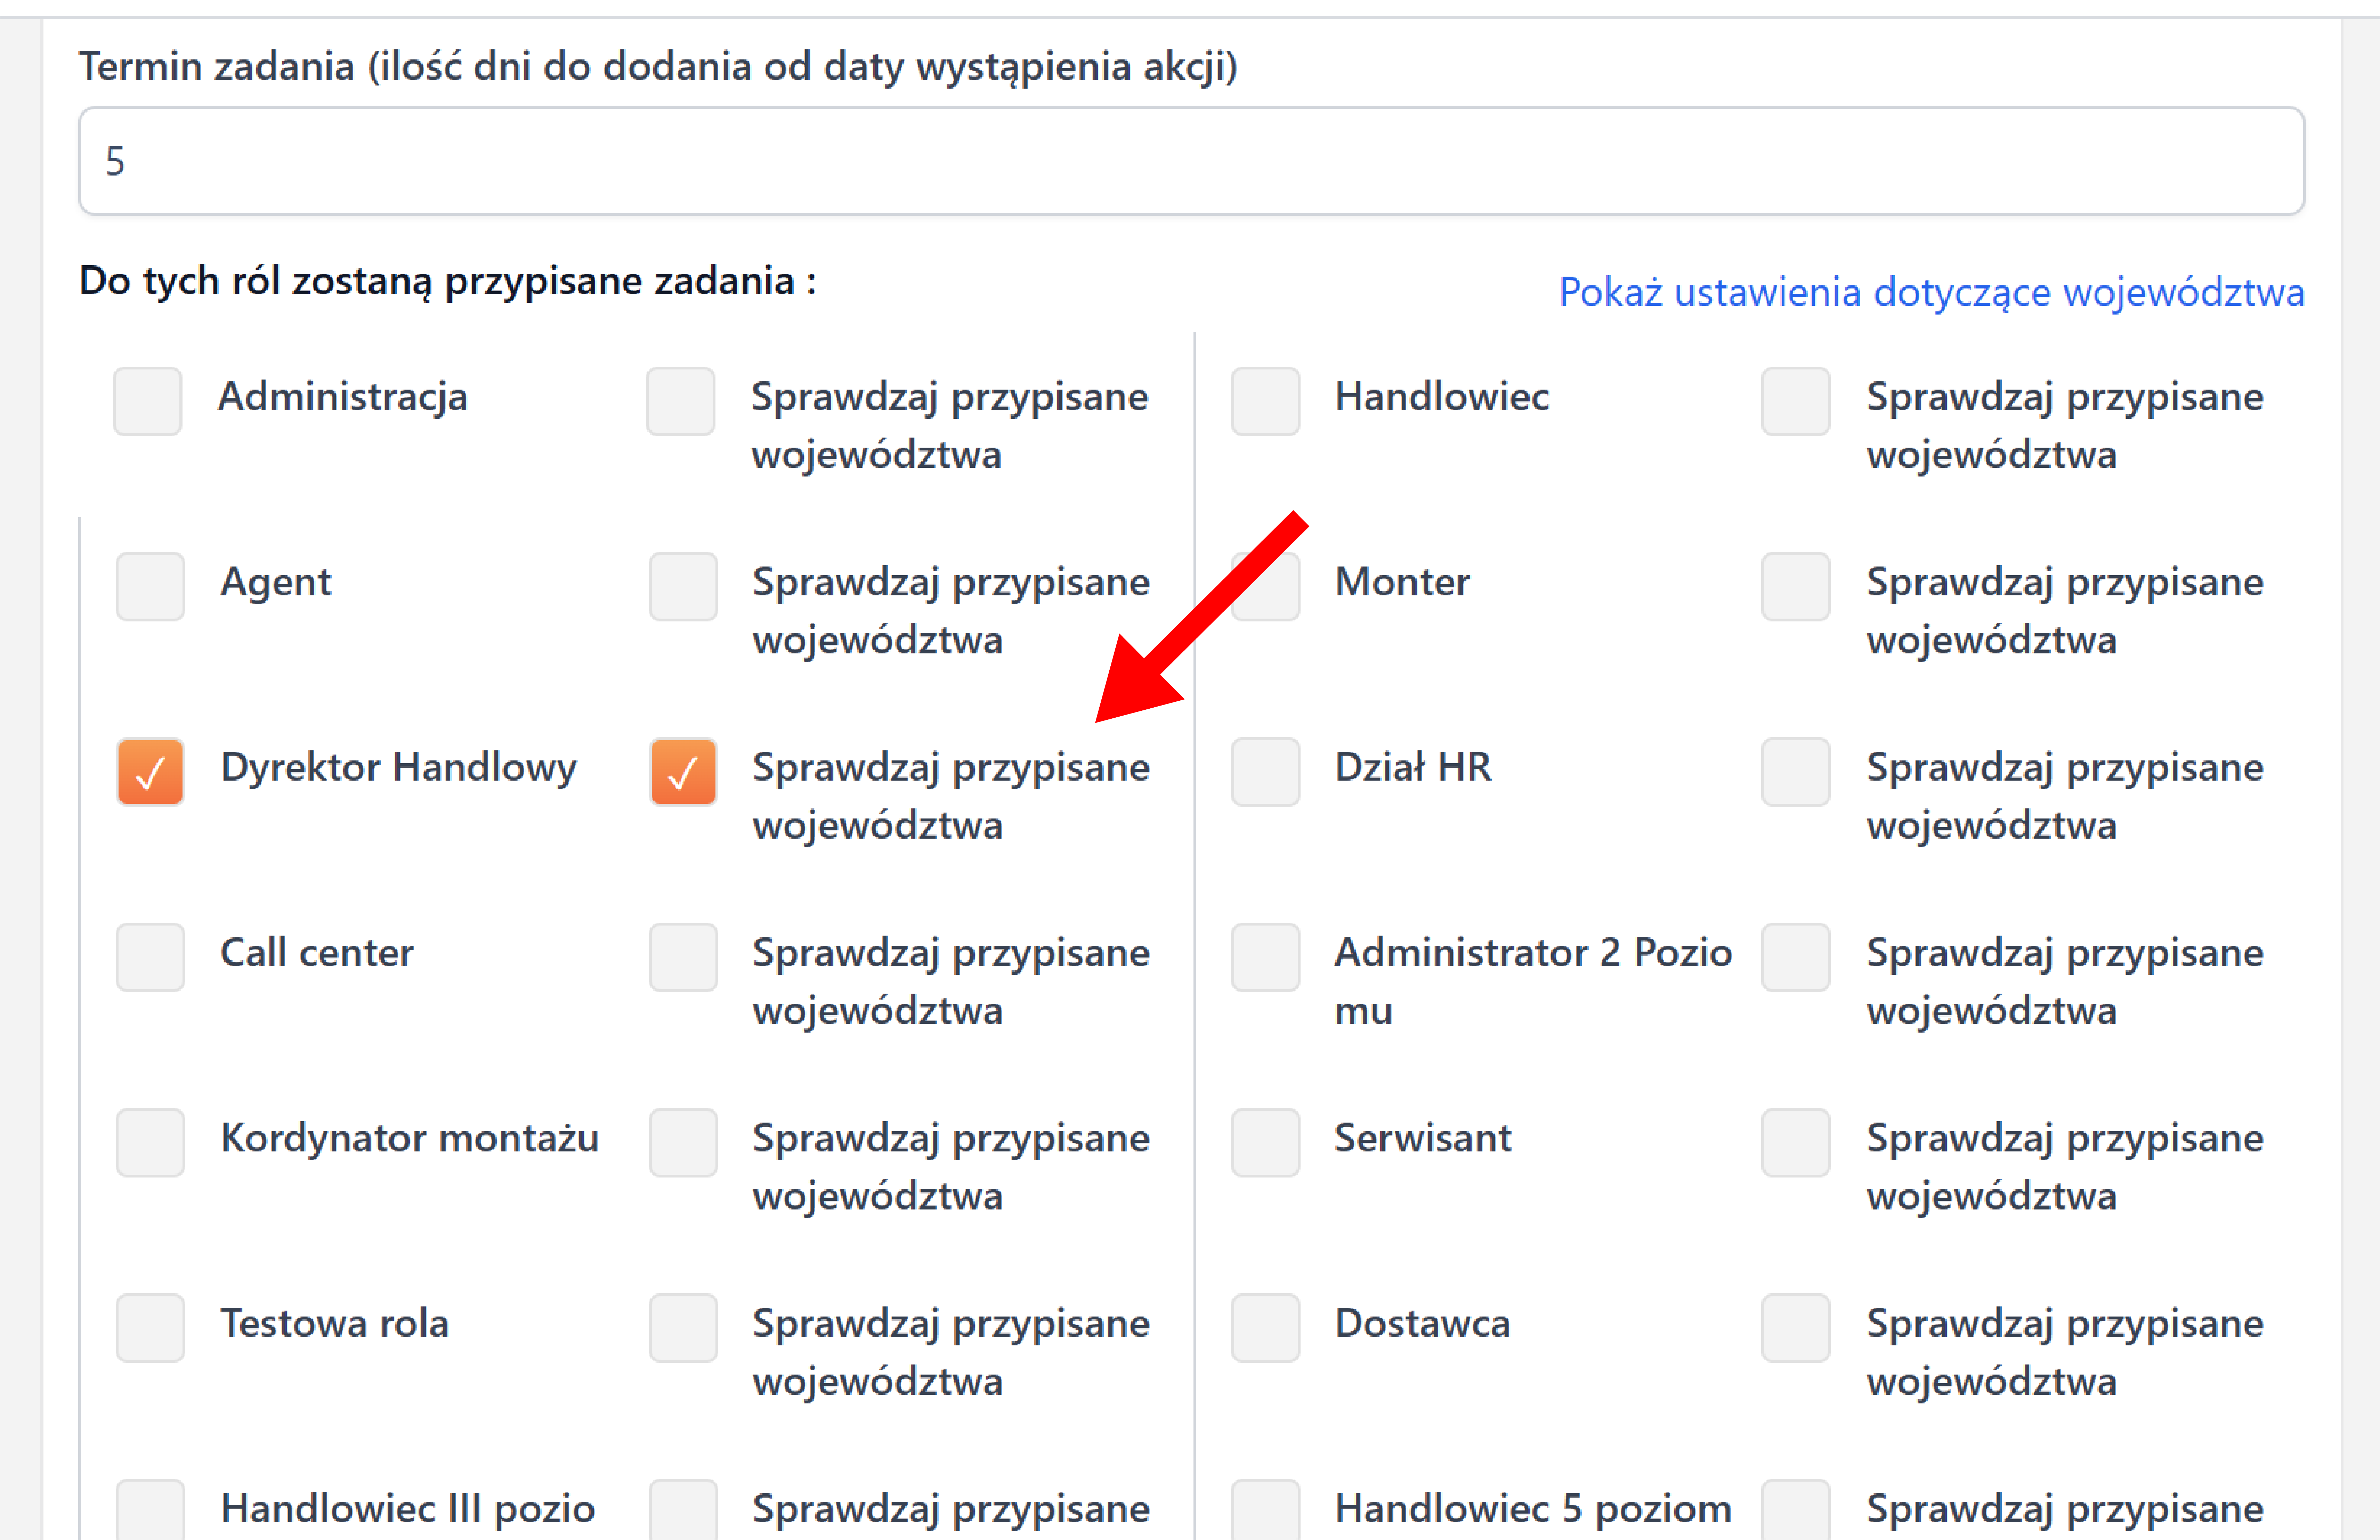Select the Administrator 2 Poziomu checkbox
This screenshot has width=2380, height=1540.
pos(1265,957)
